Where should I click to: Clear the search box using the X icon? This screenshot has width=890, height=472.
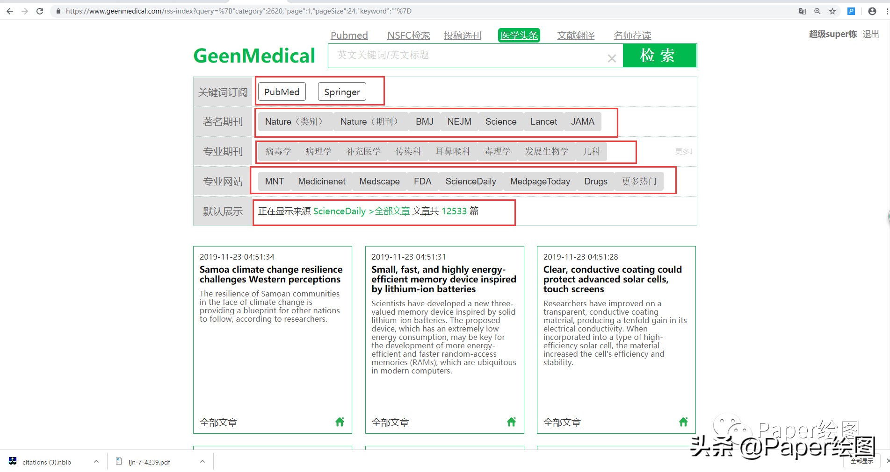coord(611,58)
